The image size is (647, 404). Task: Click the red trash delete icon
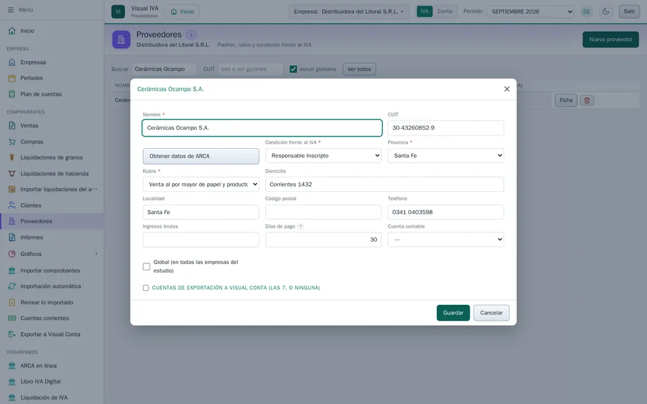587,100
